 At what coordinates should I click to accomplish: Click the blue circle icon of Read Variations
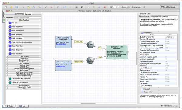10,54
